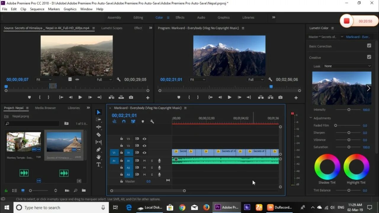379x213 pixels.
Task: Select the Pen tool
Action: (99, 150)
